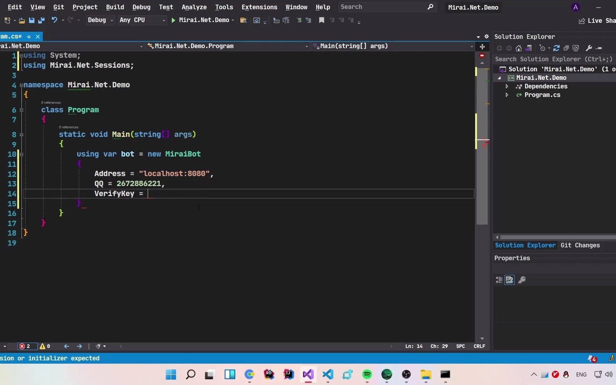Screen dimensions: 616x385
Task: Click the New Item toolbar icon
Action: tap(7, 20)
